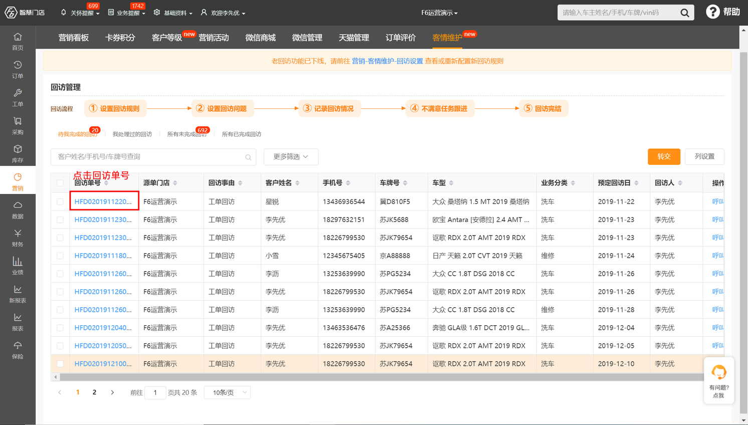748x425 pixels.
Task: Sort by 预定回访日 column sort icon
Action: pyautogui.click(x=636, y=183)
